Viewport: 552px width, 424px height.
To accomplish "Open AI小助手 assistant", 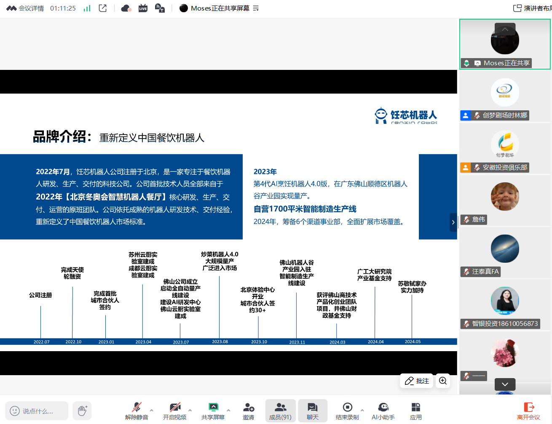I will pyautogui.click(x=383, y=411).
